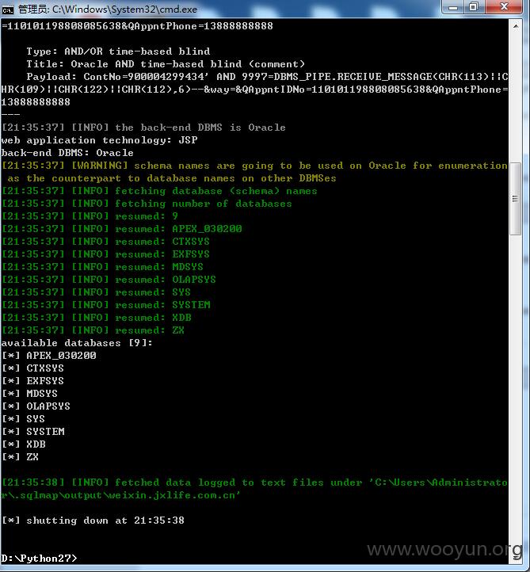The height and width of the screenshot is (572, 530).
Task: Click the 'Type: AND/OR time-based blind' line
Action: click(x=118, y=51)
